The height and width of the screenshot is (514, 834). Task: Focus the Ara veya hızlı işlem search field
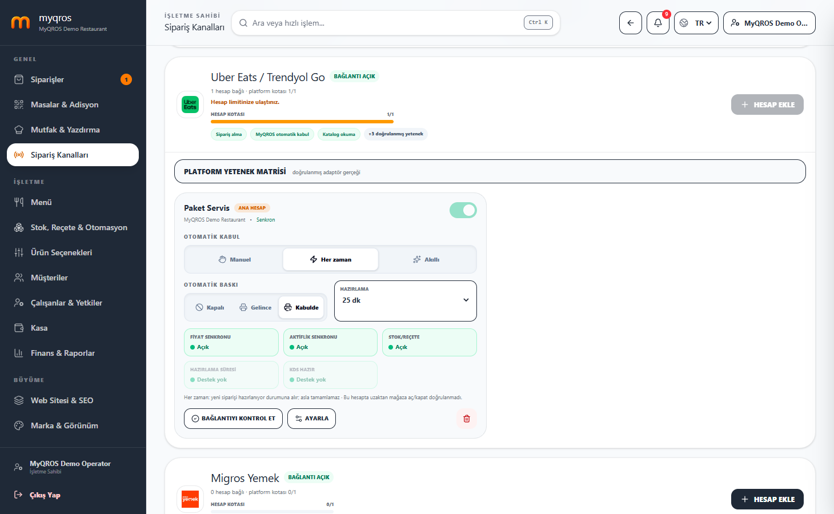point(396,23)
